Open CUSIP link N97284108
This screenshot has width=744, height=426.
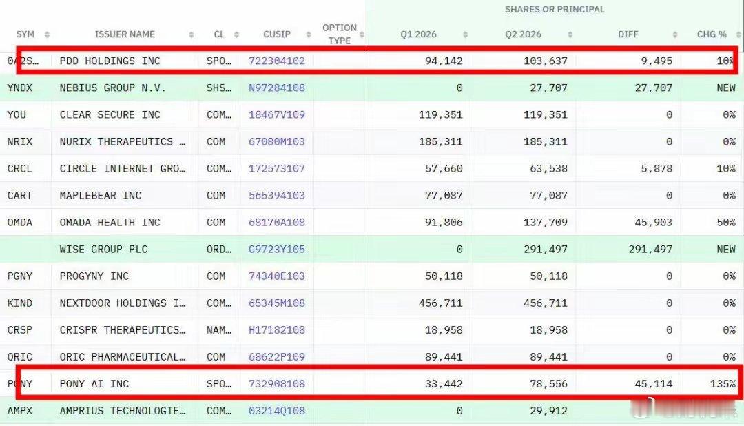[x=277, y=88]
